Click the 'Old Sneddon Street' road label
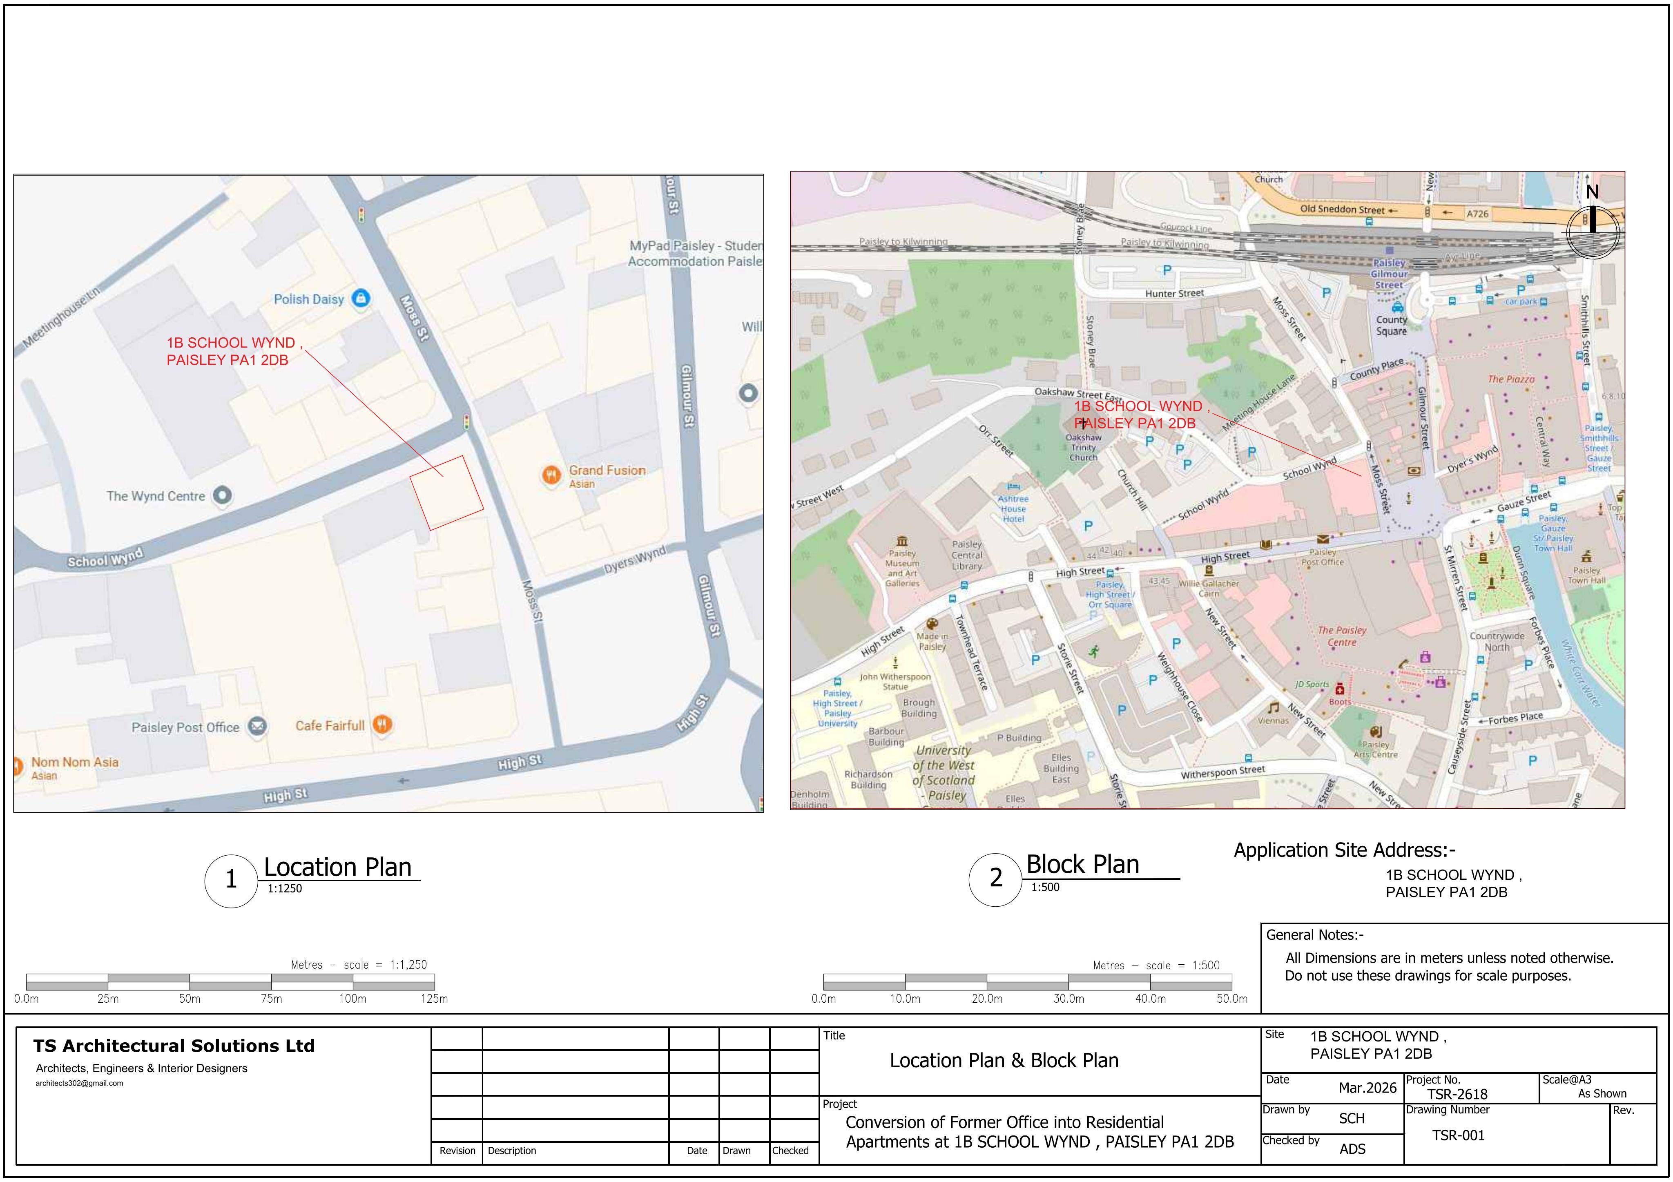 (1343, 209)
